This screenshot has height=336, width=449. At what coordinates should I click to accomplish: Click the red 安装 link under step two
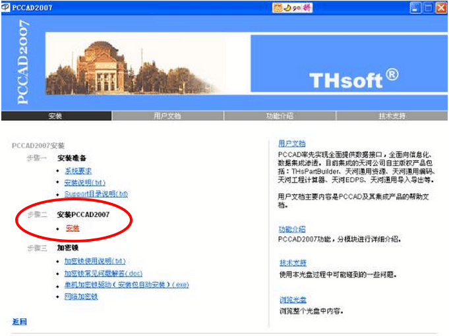click(73, 228)
